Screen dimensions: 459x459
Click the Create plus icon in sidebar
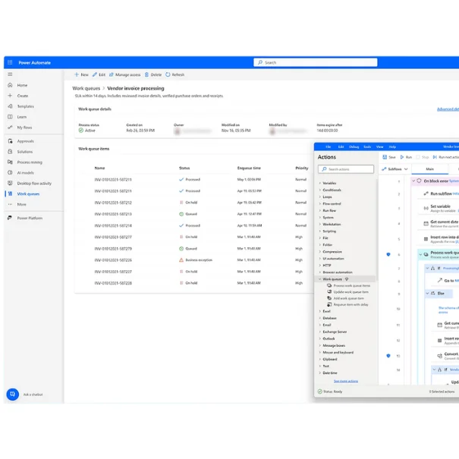(x=10, y=96)
